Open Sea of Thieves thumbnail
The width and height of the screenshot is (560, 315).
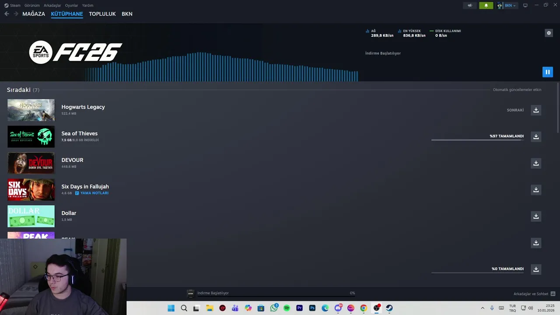pyautogui.click(x=31, y=136)
